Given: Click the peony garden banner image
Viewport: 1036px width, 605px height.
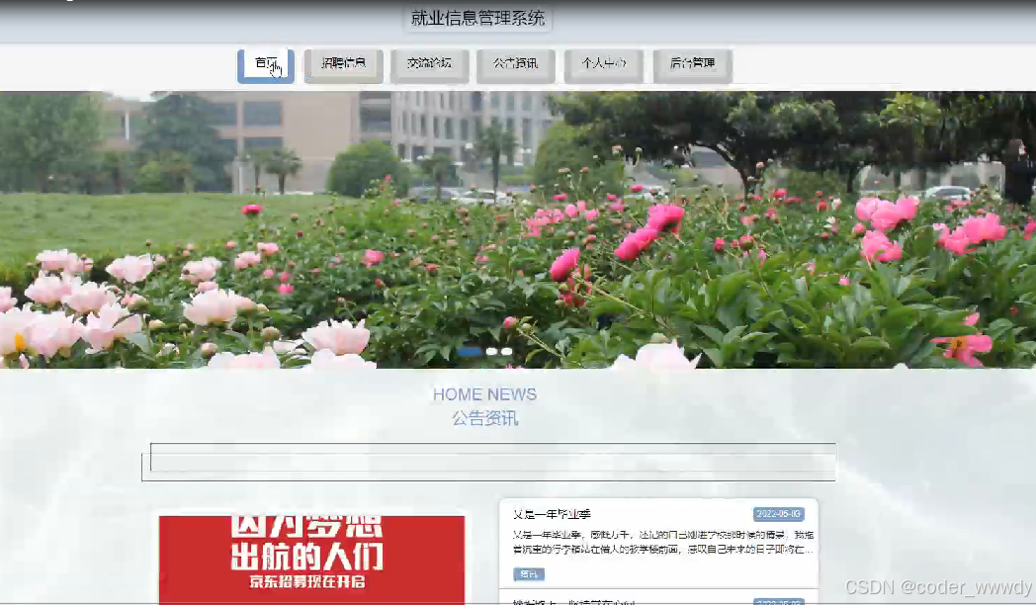Looking at the screenshot, I should [518, 229].
